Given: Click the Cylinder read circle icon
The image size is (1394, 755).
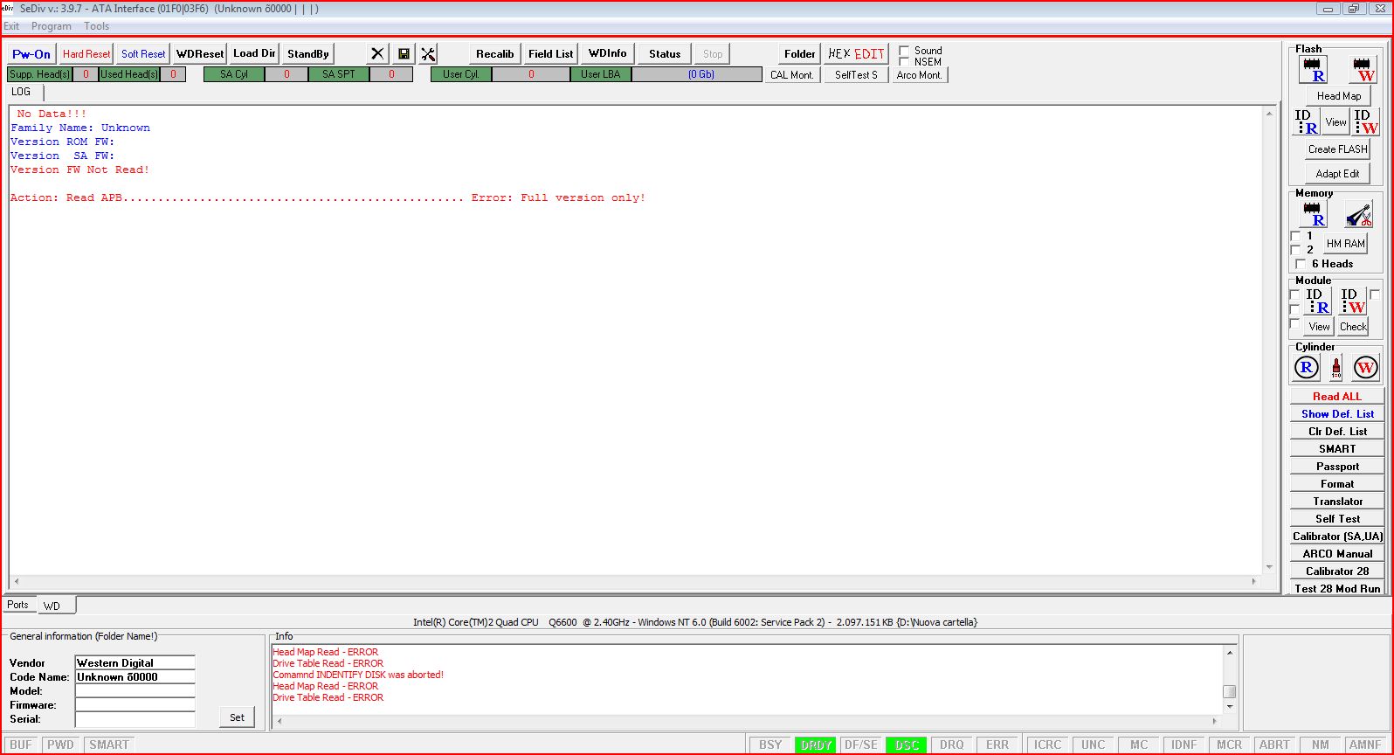Looking at the screenshot, I should tap(1306, 368).
